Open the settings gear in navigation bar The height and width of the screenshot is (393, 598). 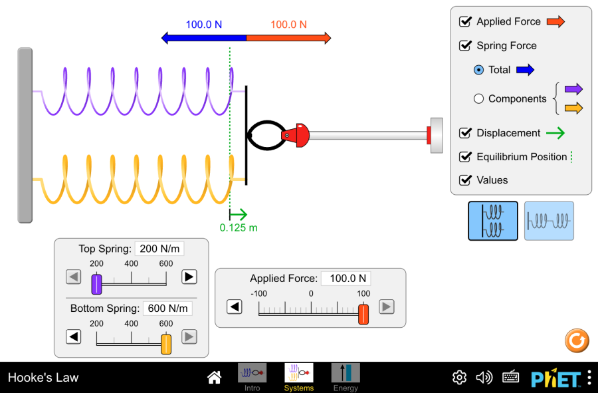pos(459,378)
